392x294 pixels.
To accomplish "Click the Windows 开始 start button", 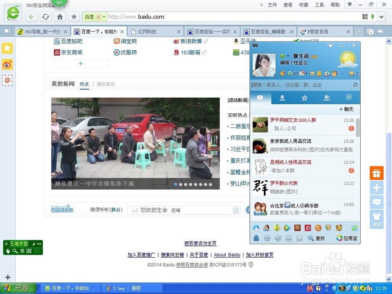I will click(x=18, y=289).
